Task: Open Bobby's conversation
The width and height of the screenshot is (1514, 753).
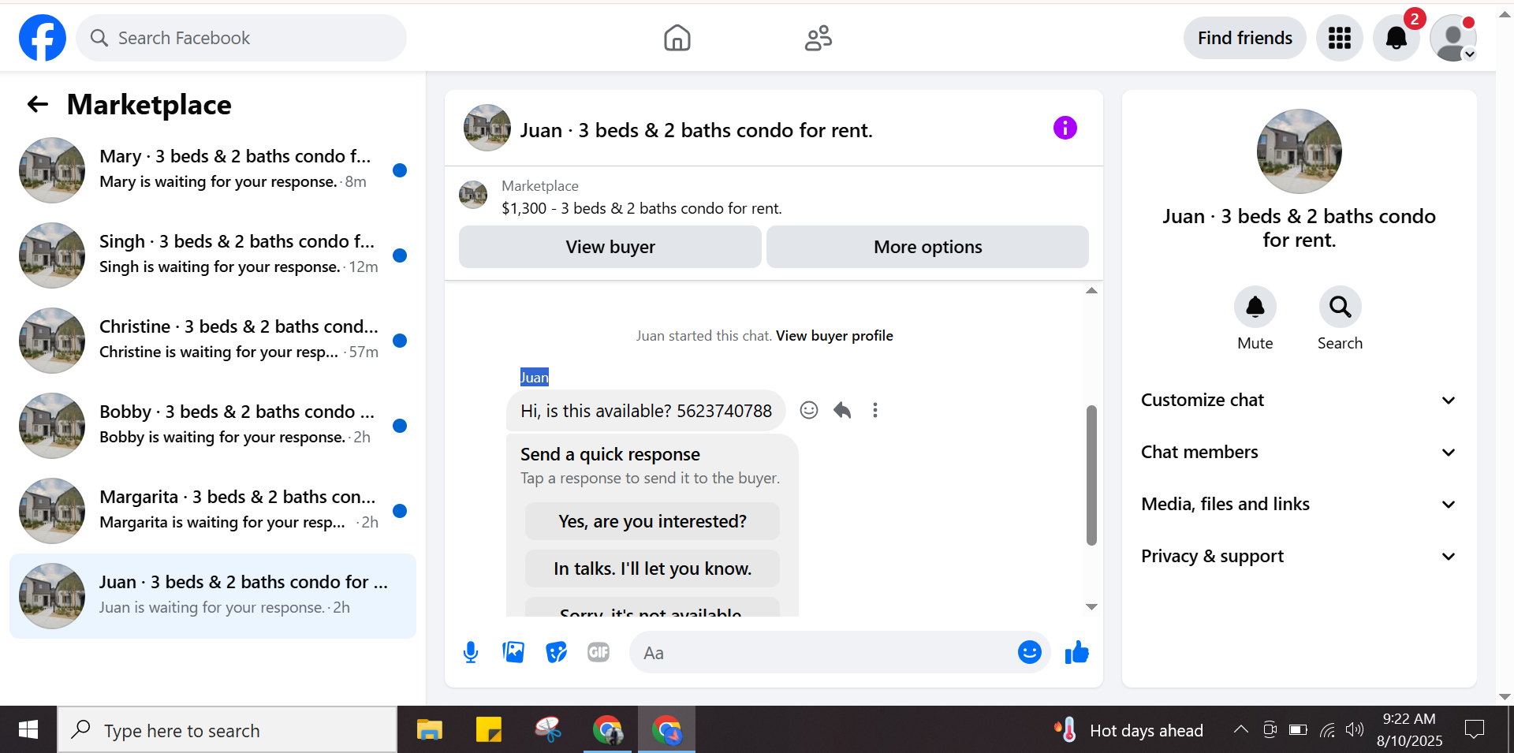Action: (213, 425)
